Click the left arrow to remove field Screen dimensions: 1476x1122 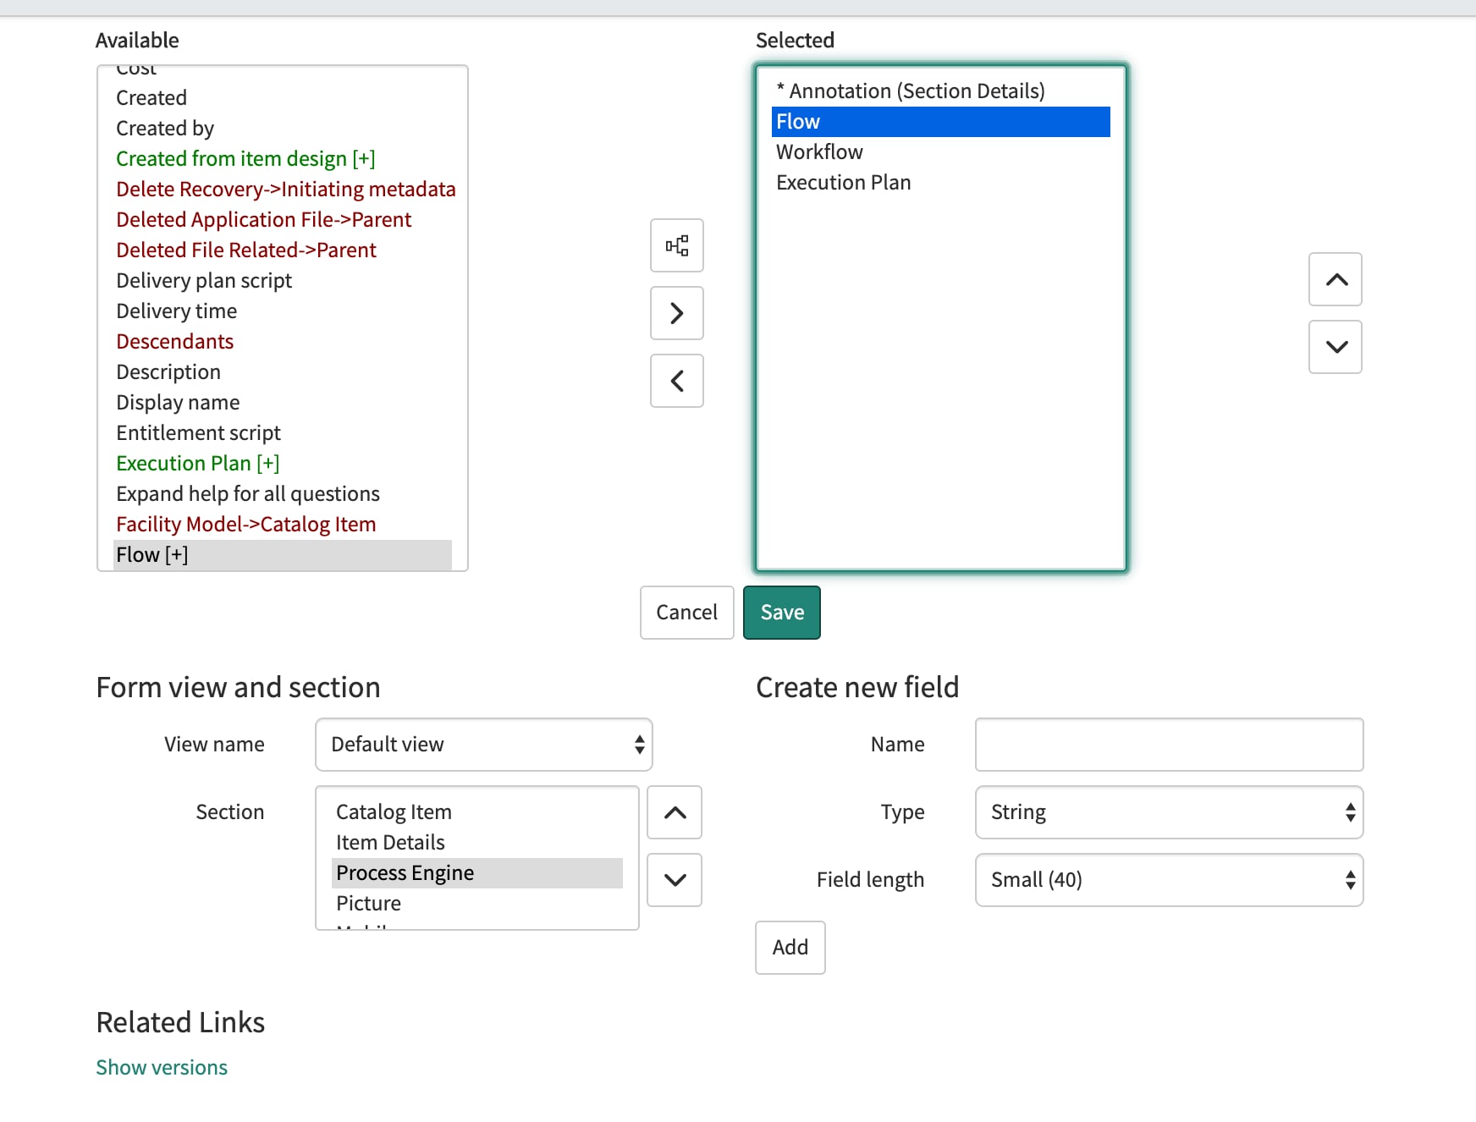tap(676, 381)
